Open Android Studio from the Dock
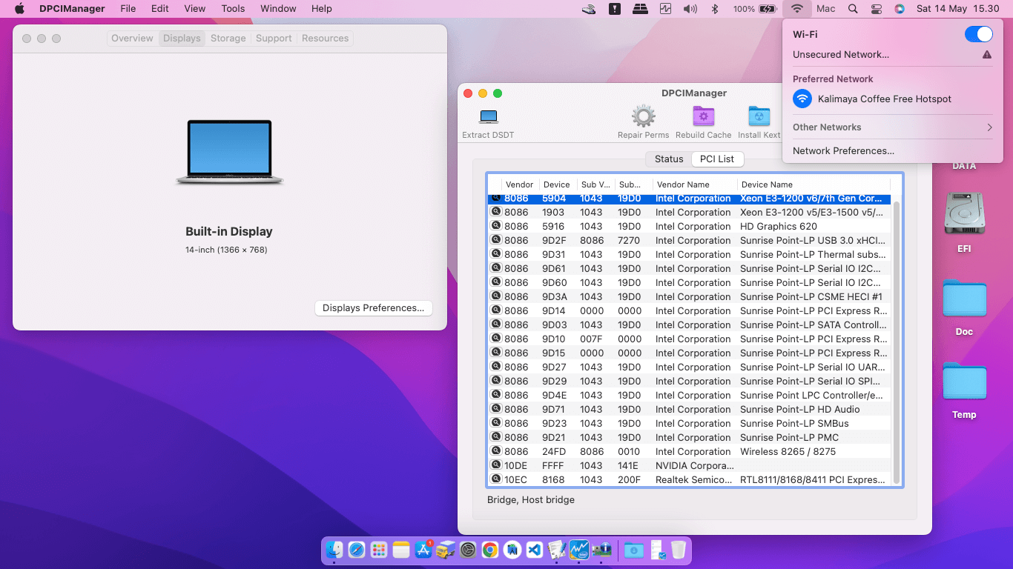This screenshot has width=1013, height=569. click(512, 550)
